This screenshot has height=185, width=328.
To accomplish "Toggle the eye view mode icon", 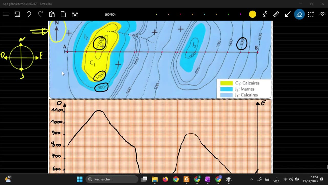I will 322,14.
